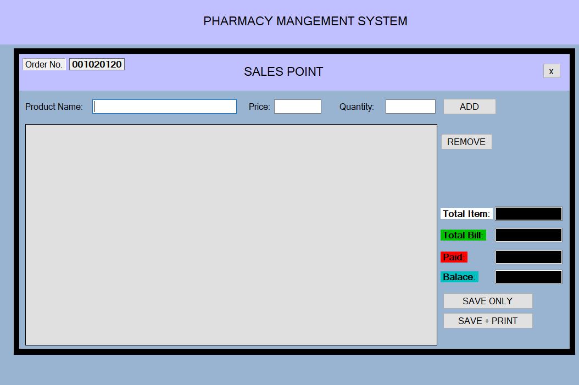The image size is (579, 385).
Task: Focus the Price text box
Action: pyautogui.click(x=298, y=107)
